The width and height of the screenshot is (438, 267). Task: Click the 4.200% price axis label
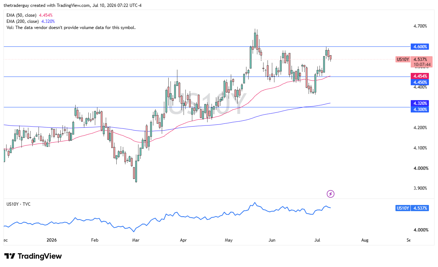pos(420,128)
